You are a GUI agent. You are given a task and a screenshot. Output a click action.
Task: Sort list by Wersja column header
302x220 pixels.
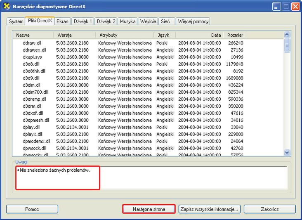pos(75,35)
